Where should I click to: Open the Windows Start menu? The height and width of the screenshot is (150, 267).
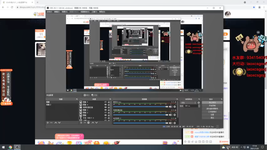(x=3, y=147)
